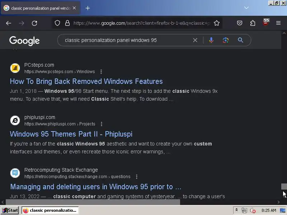Reload the current page

[x=34, y=23]
